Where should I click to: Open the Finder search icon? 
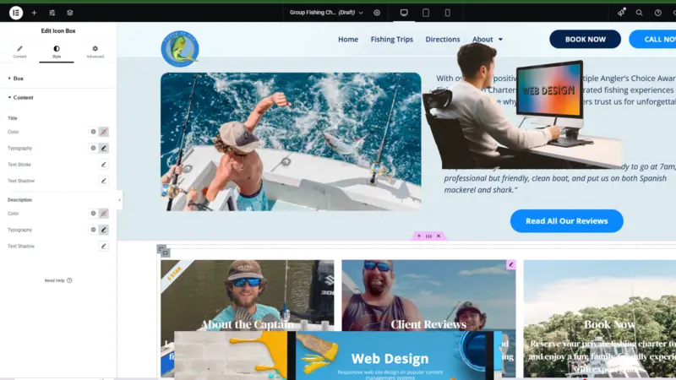tap(640, 13)
